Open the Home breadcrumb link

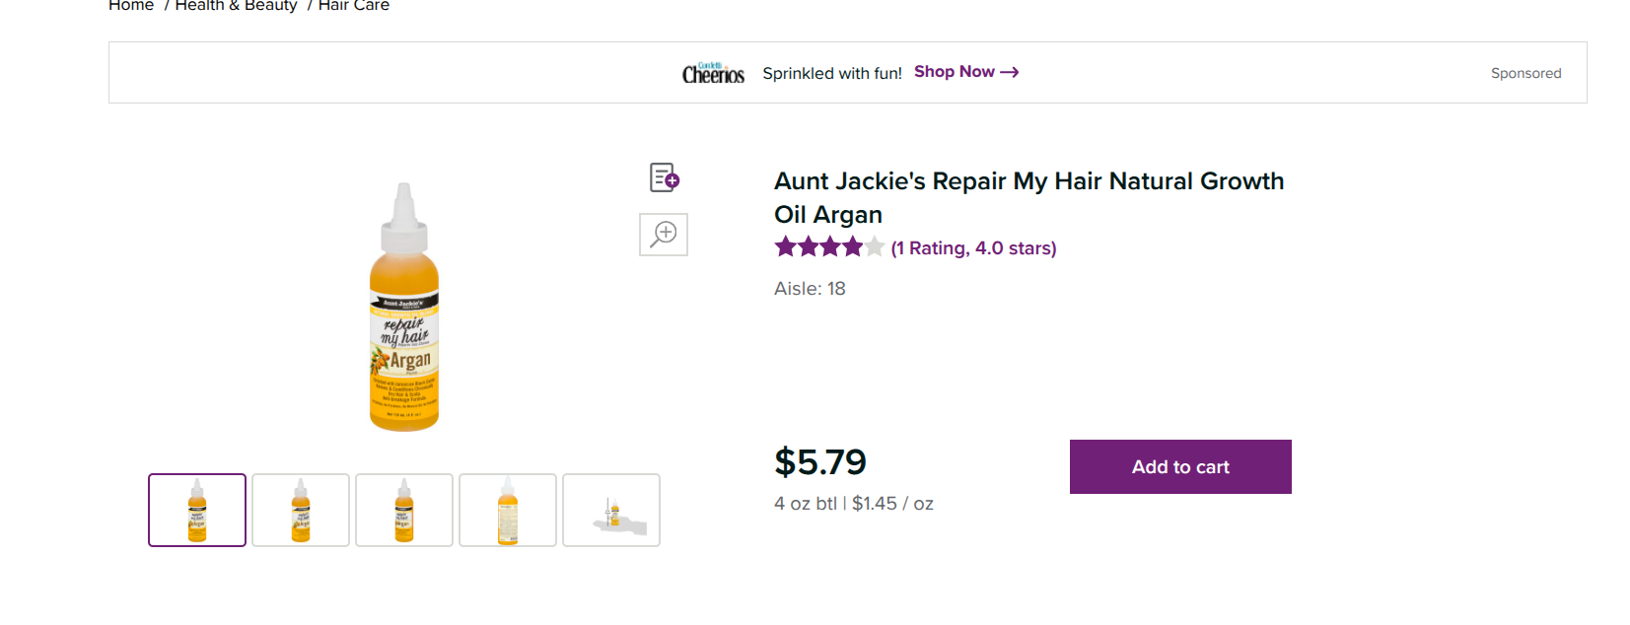click(x=131, y=6)
